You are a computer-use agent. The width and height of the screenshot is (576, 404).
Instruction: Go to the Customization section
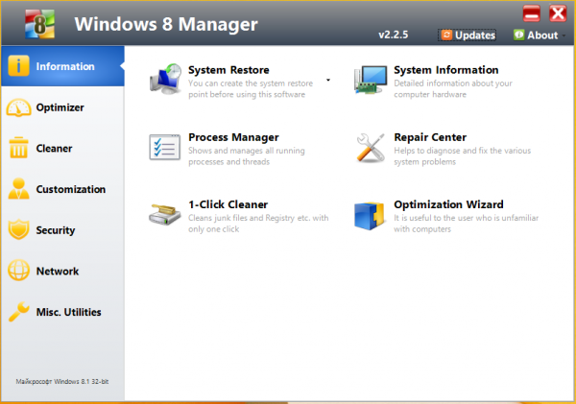point(62,189)
